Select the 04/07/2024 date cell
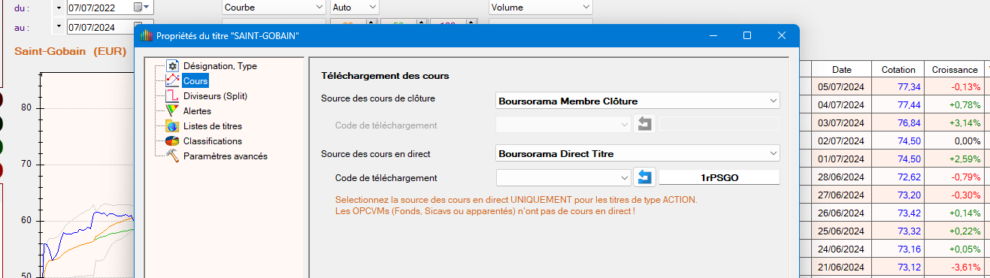The height and width of the screenshot is (278, 990). (x=841, y=104)
